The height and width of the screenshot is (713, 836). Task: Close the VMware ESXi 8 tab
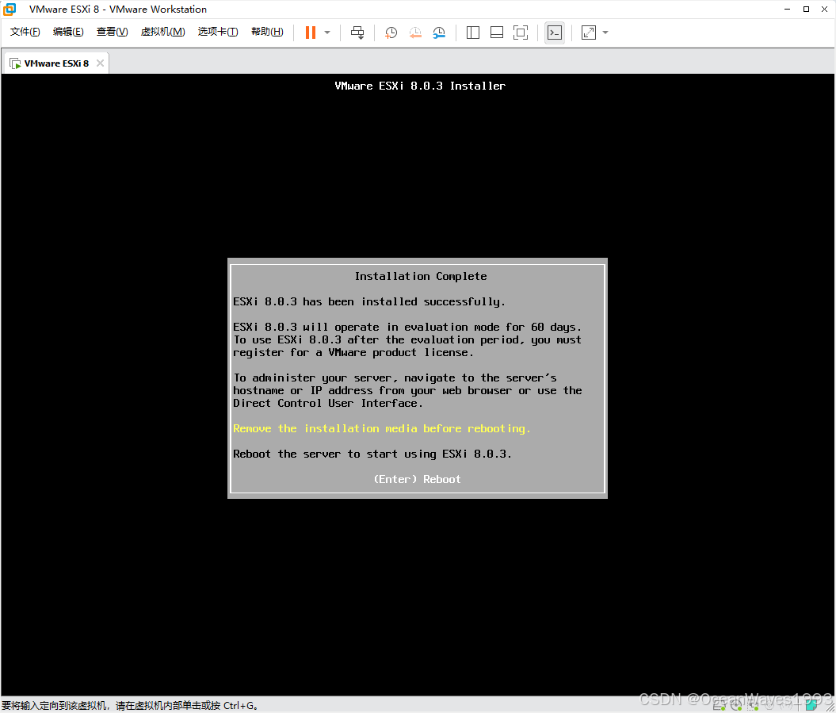tap(100, 63)
